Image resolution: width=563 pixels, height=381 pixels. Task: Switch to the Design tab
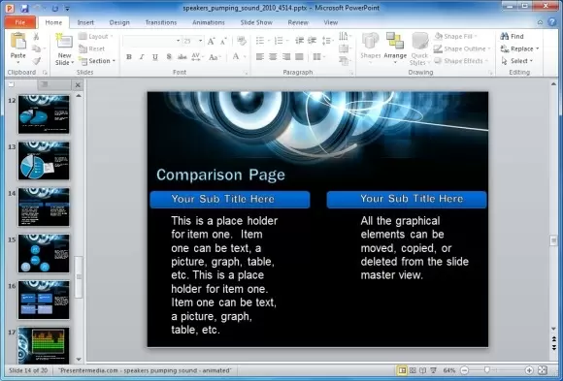pyautogui.click(x=119, y=22)
